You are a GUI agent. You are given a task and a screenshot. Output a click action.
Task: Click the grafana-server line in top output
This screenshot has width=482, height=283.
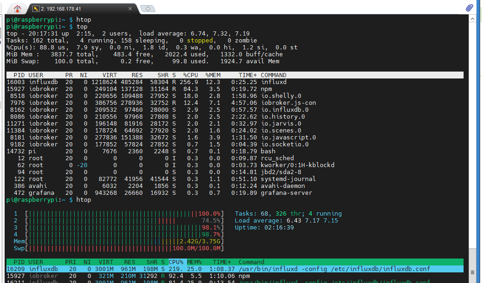click(286, 193)
